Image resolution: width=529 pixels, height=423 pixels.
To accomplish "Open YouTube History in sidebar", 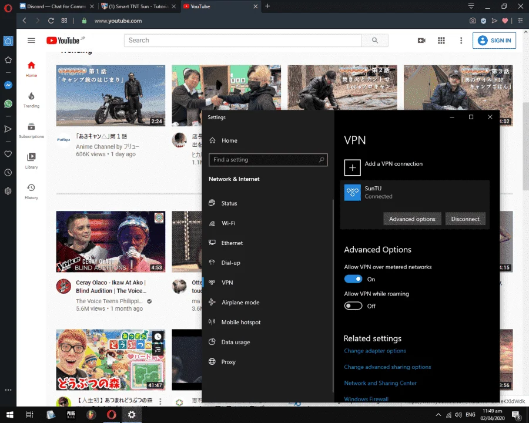I will tap(31, 192).
